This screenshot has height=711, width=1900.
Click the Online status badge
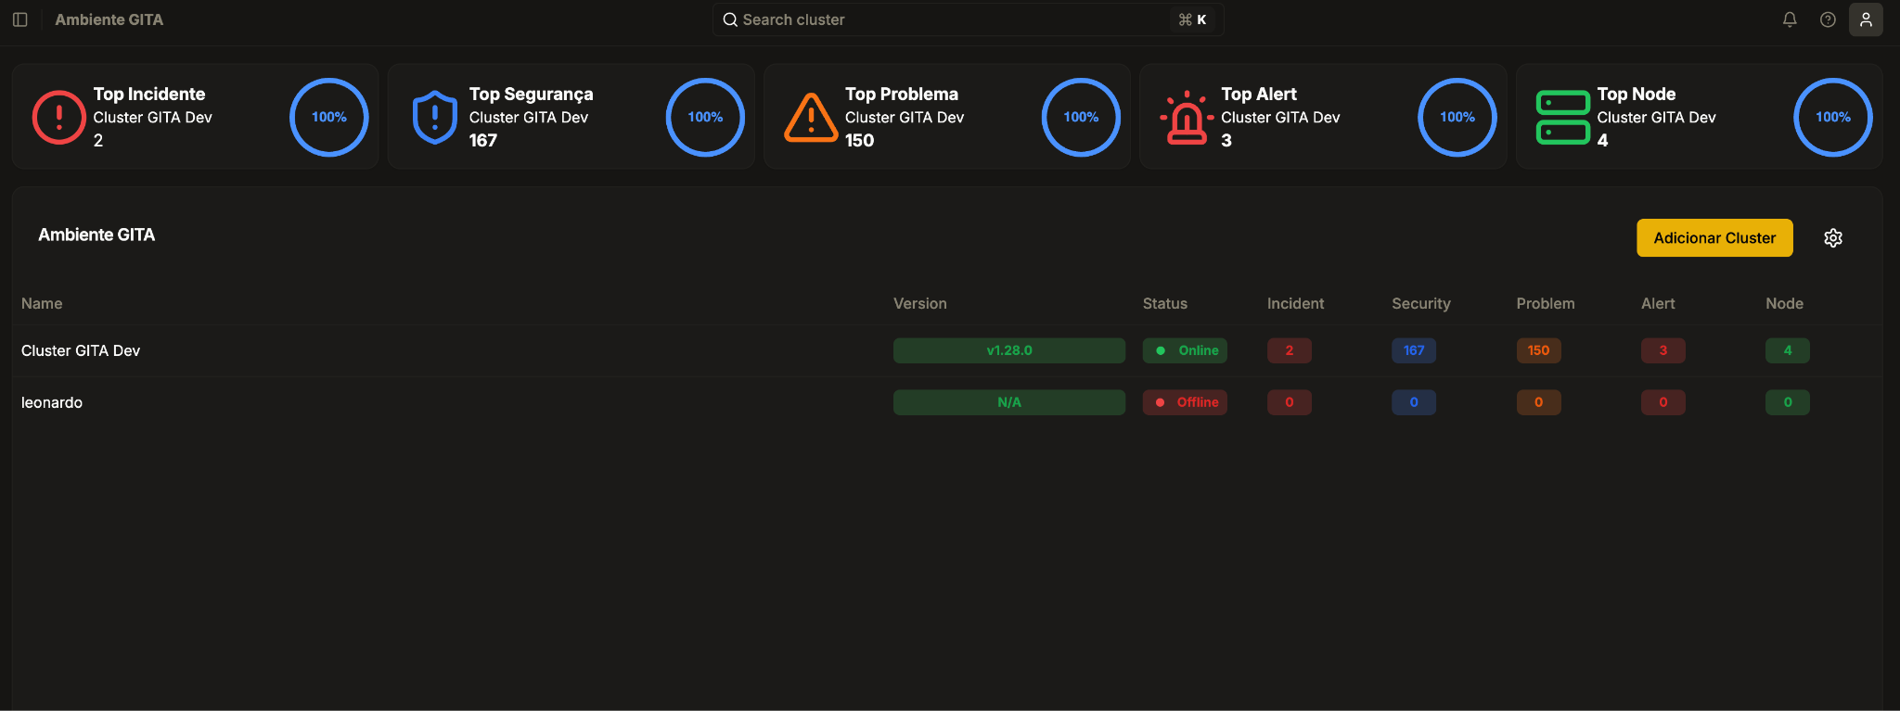coord(1185,350)
